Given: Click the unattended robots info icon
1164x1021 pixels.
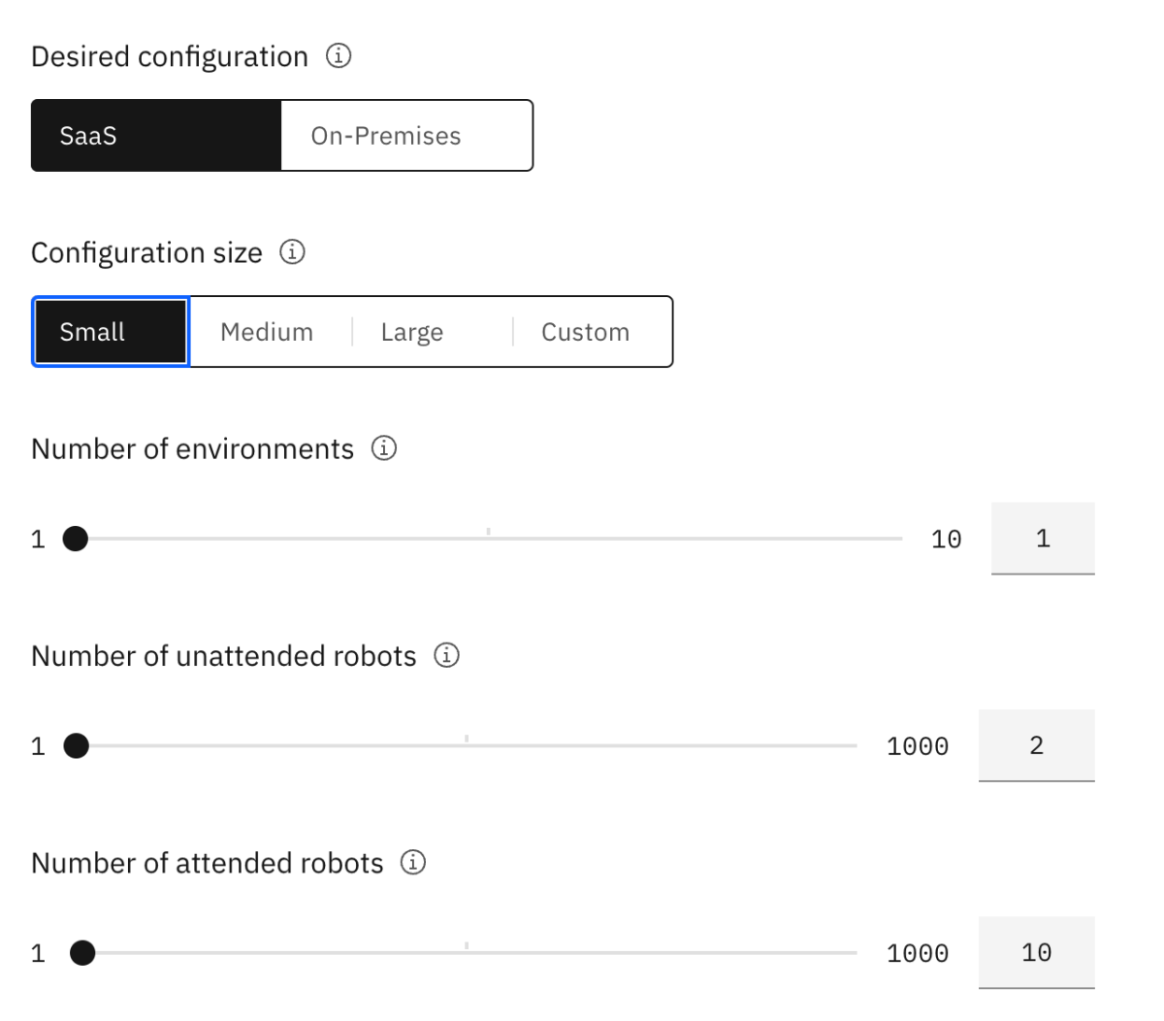Looking at the screenshot, I should [445, 656].
